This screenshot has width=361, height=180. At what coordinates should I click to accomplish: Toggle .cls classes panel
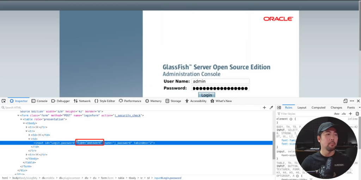point(343,114)
